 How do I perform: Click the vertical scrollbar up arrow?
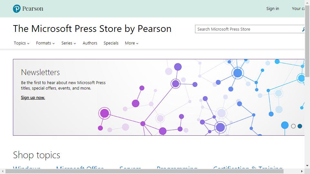[x=307, y=2]
